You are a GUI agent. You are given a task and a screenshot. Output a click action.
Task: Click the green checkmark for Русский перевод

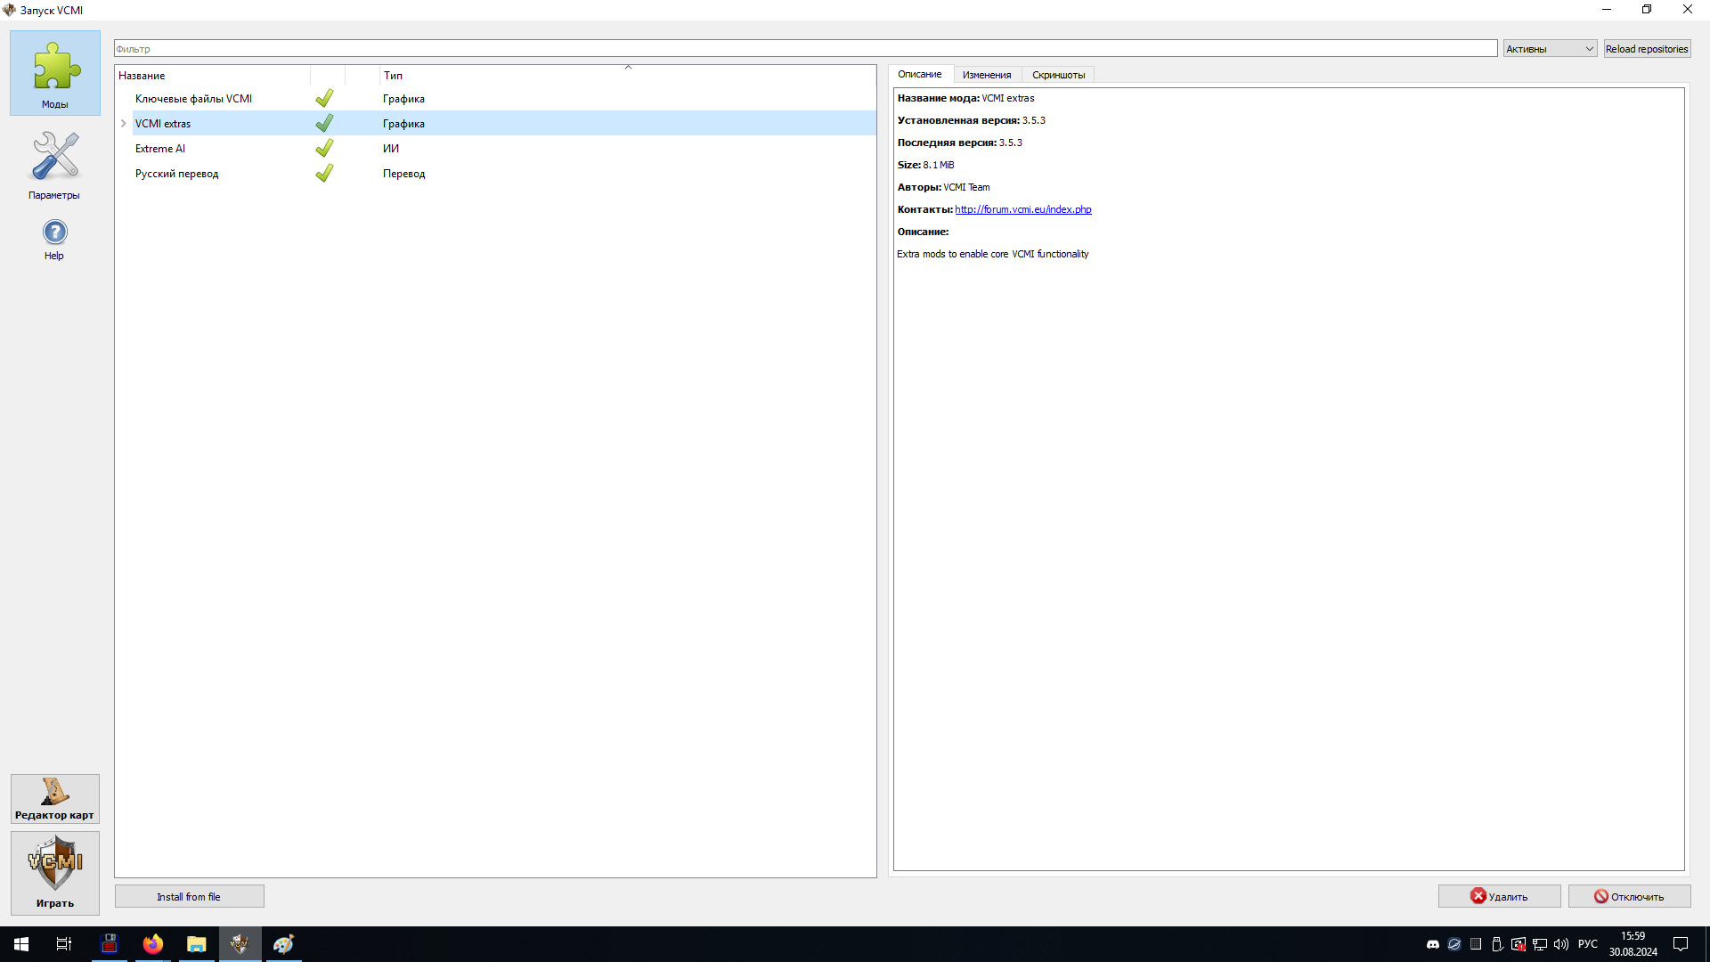324,173
